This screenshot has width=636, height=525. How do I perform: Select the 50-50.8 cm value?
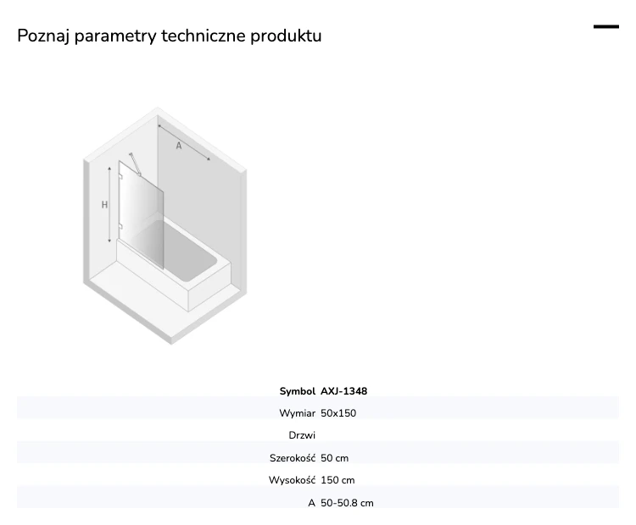tap(347, 503)
